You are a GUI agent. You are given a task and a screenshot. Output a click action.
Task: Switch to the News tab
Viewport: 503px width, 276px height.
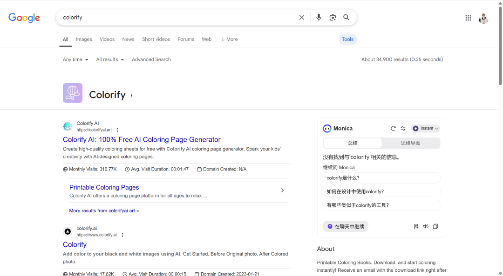point(129,39)
